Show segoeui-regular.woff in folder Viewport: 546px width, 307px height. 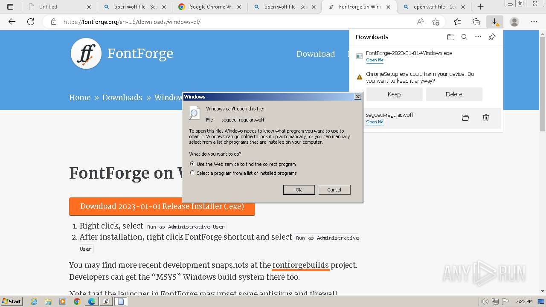(x=465, y=118)
